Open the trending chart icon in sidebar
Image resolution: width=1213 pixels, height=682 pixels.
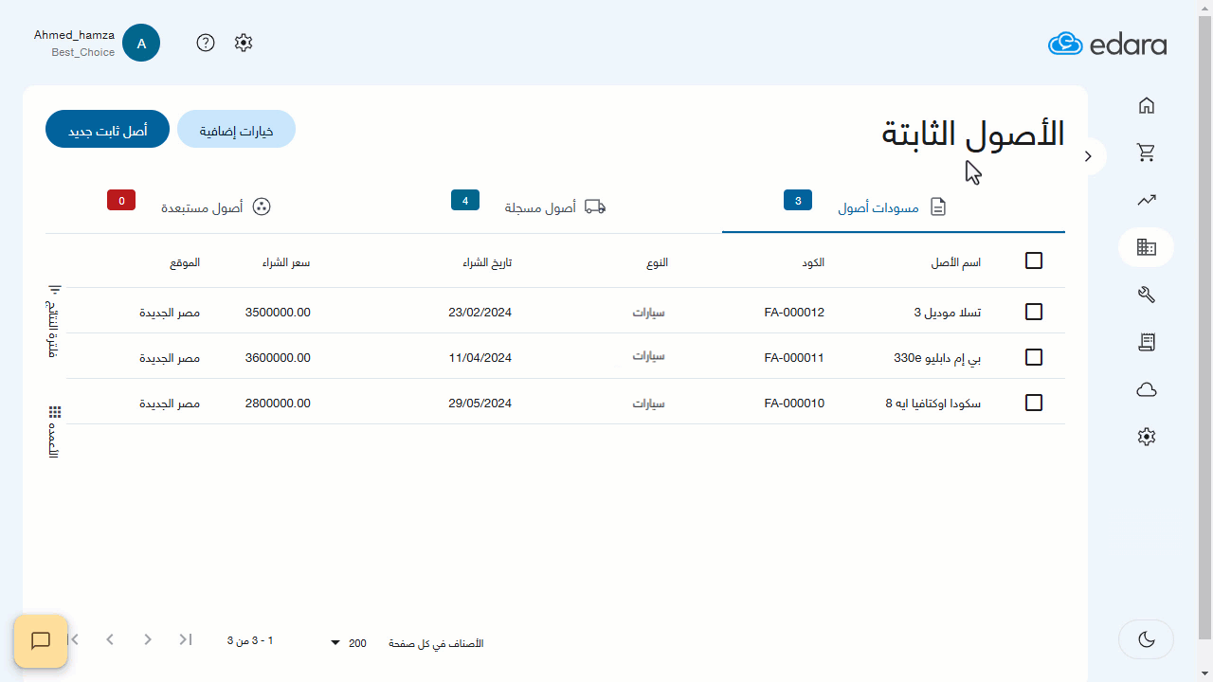coord(1146,200)
